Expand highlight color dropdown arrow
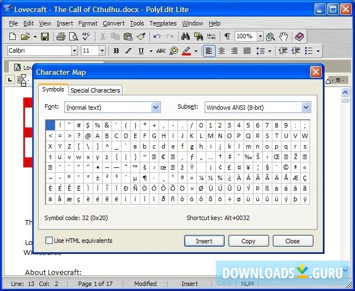Viewport: 355px width, 291px height. 196,51
